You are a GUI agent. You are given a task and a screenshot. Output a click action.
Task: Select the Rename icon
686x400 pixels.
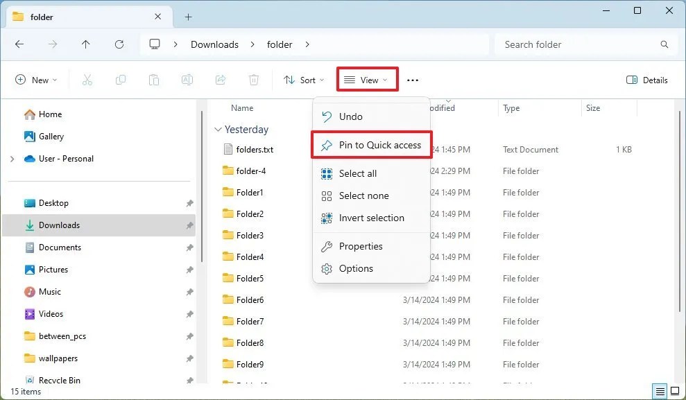click(x=187, y=80)
